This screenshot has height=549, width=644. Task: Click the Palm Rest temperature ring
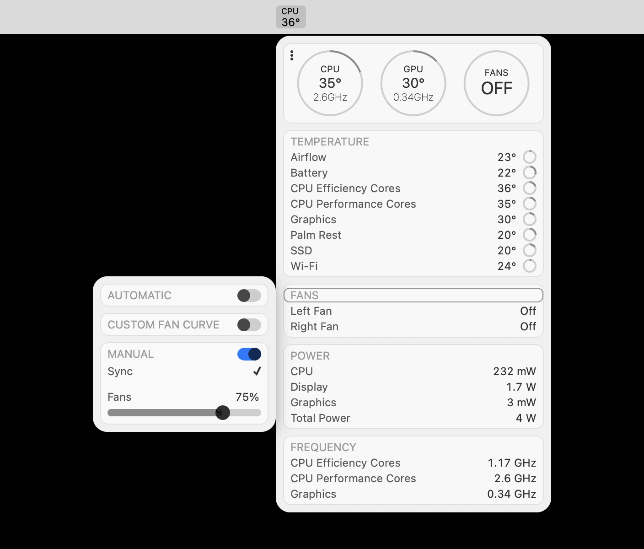click(530, 235)
